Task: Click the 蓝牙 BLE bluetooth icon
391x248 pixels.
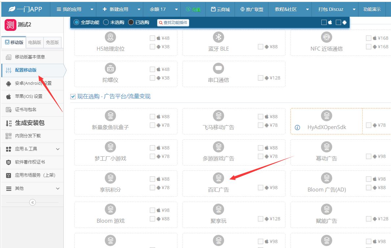Action: coord(218,37)
